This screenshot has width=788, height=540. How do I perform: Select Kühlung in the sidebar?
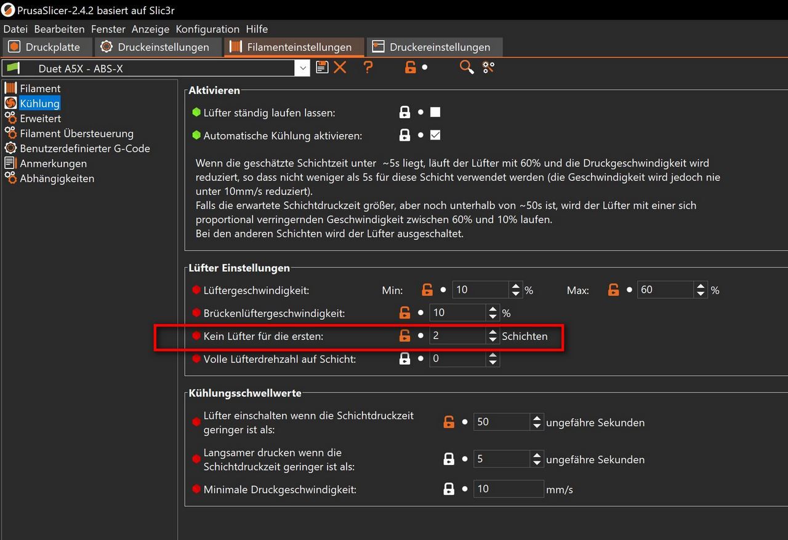click(x=39, y=103)
